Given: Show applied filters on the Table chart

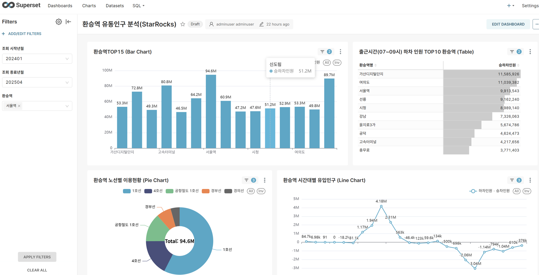Looking at the screenshot, I should (515, 52).
